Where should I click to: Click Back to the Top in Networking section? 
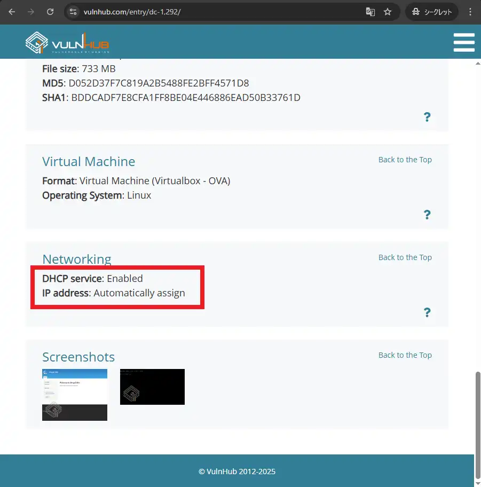(405, 257)
